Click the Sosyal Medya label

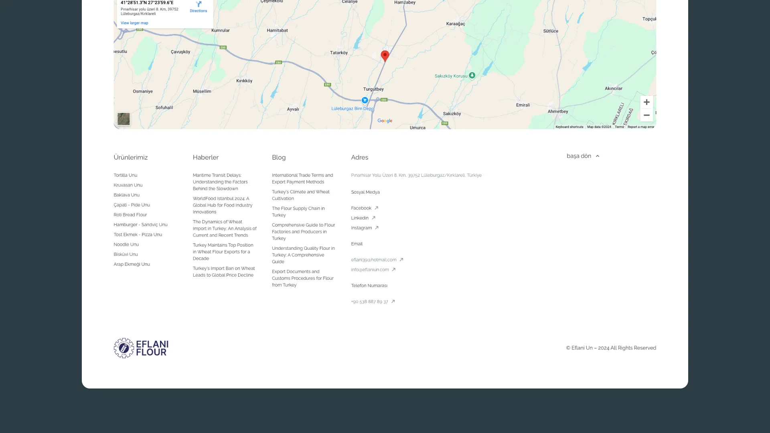(365, 192)
